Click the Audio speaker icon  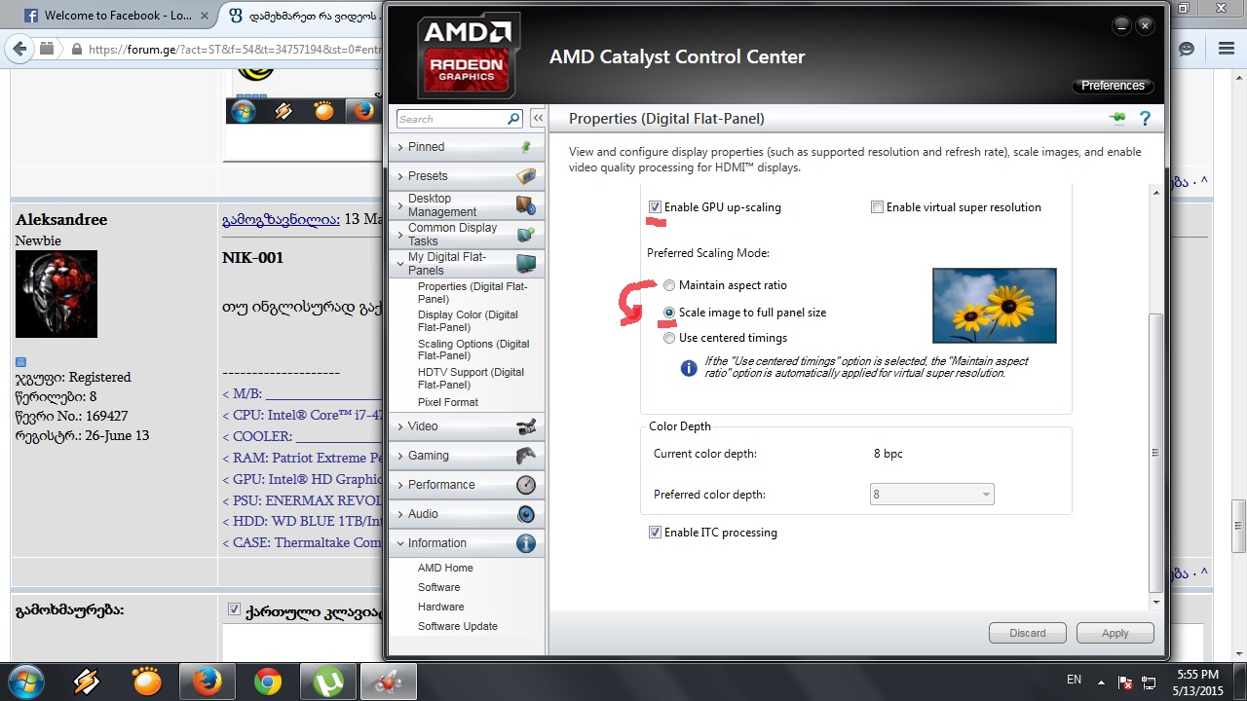[526, 514]
